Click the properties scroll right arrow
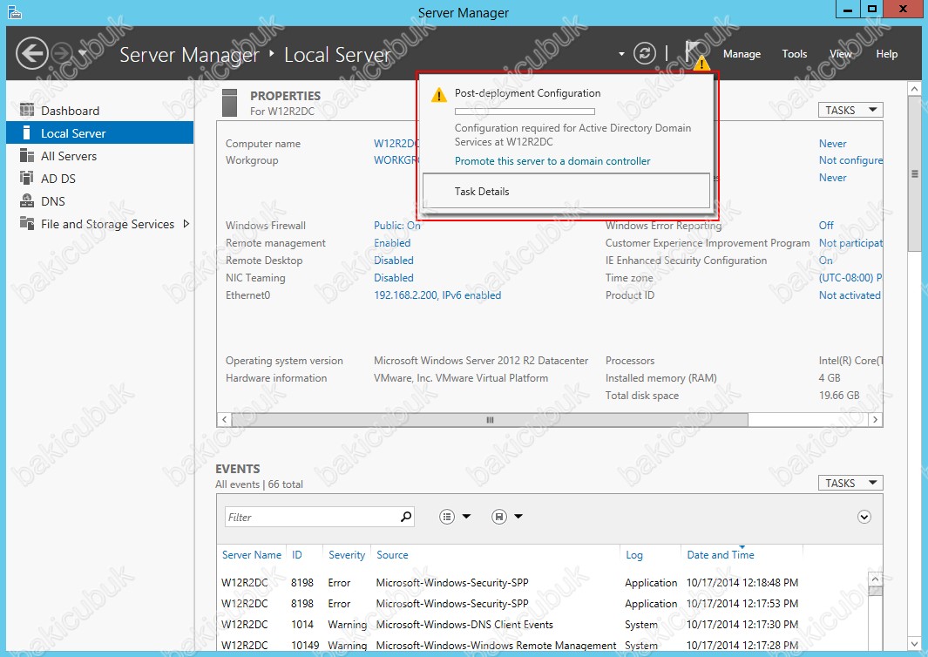The image size is (928, 657). tap(876, 420)
